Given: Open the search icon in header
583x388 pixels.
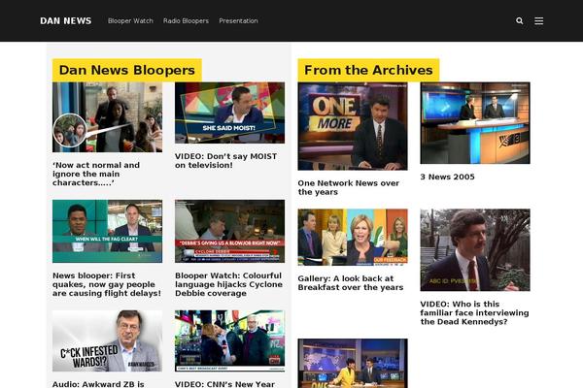Looking at the screenshot, I should click(520, 20).
